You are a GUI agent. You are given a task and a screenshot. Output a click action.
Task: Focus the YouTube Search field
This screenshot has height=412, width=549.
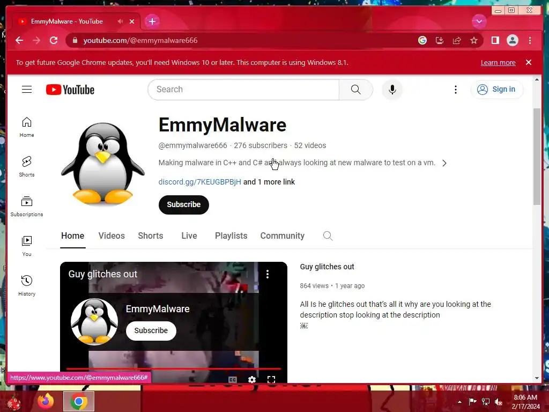(x=243, y=90)
